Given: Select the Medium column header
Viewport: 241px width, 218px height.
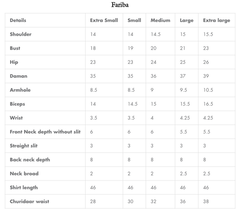Looking at the screenshot, I should pos(160,20).
